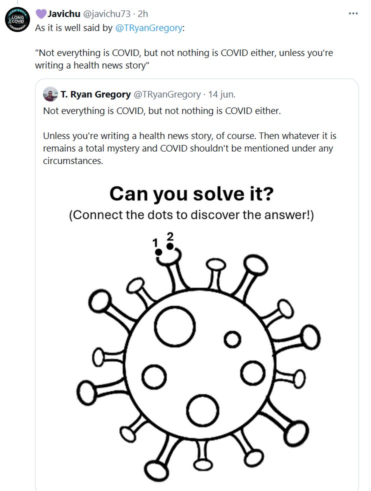
Task: Click the purple heart emoji beside Javichu
Action: pos(40,13)
